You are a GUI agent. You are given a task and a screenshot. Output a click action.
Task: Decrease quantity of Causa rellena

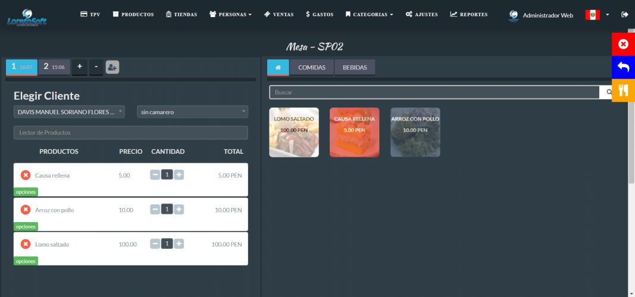[155, 175]
